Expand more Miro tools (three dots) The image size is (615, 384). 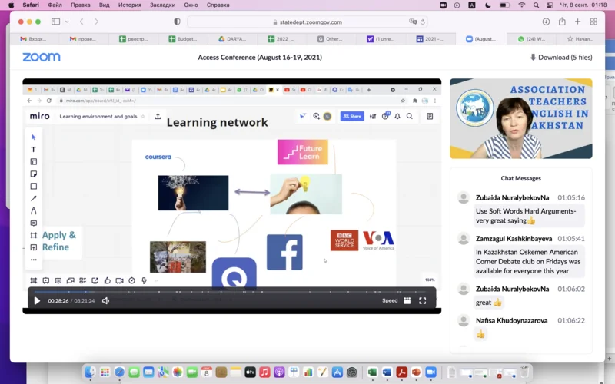pyautogui.click(x=34, y=260)
